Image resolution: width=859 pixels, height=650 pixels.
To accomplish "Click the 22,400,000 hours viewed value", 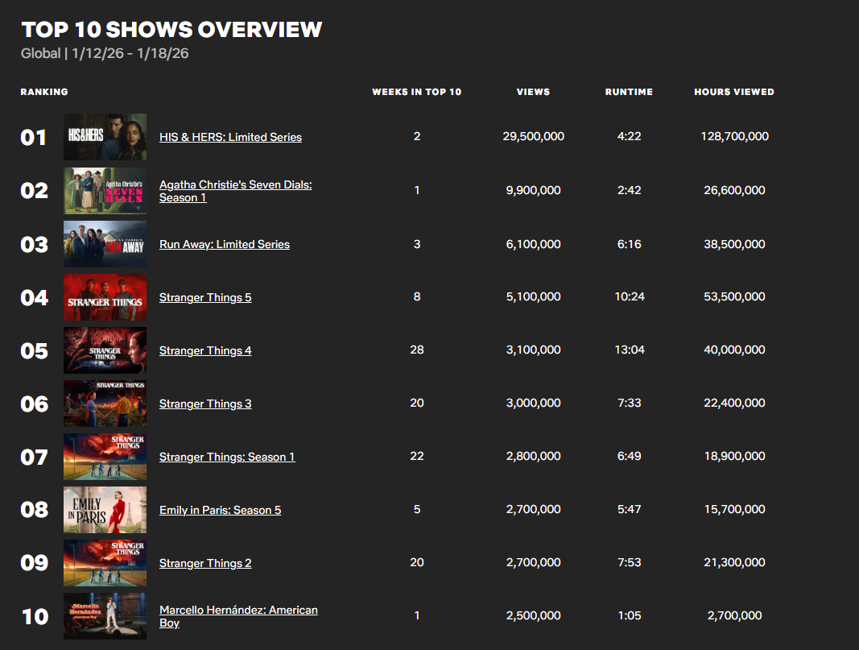I will point(735,403).
